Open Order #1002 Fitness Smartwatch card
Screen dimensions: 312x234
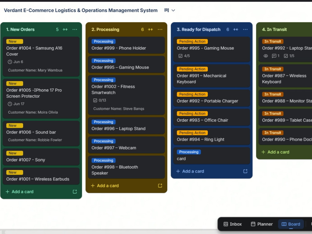click(x=126, y=95)
